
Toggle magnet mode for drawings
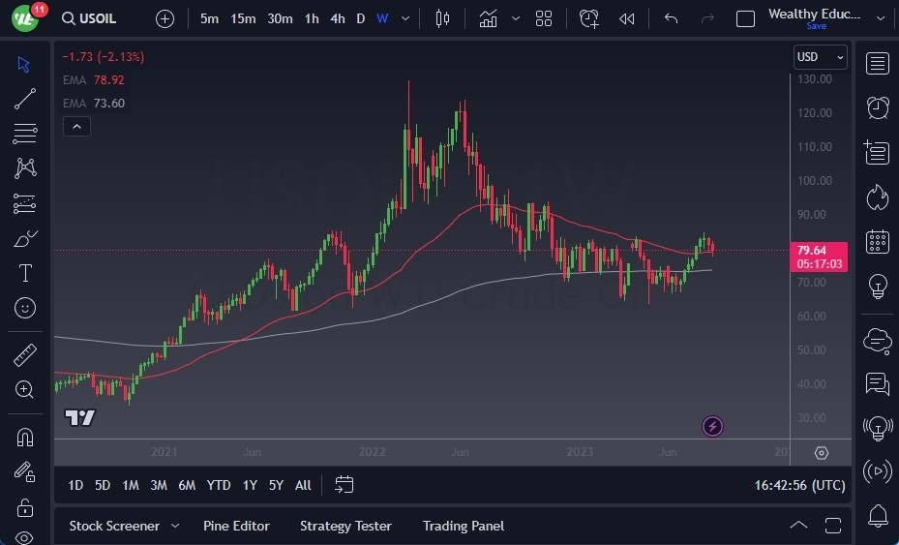tap(25, 438)
